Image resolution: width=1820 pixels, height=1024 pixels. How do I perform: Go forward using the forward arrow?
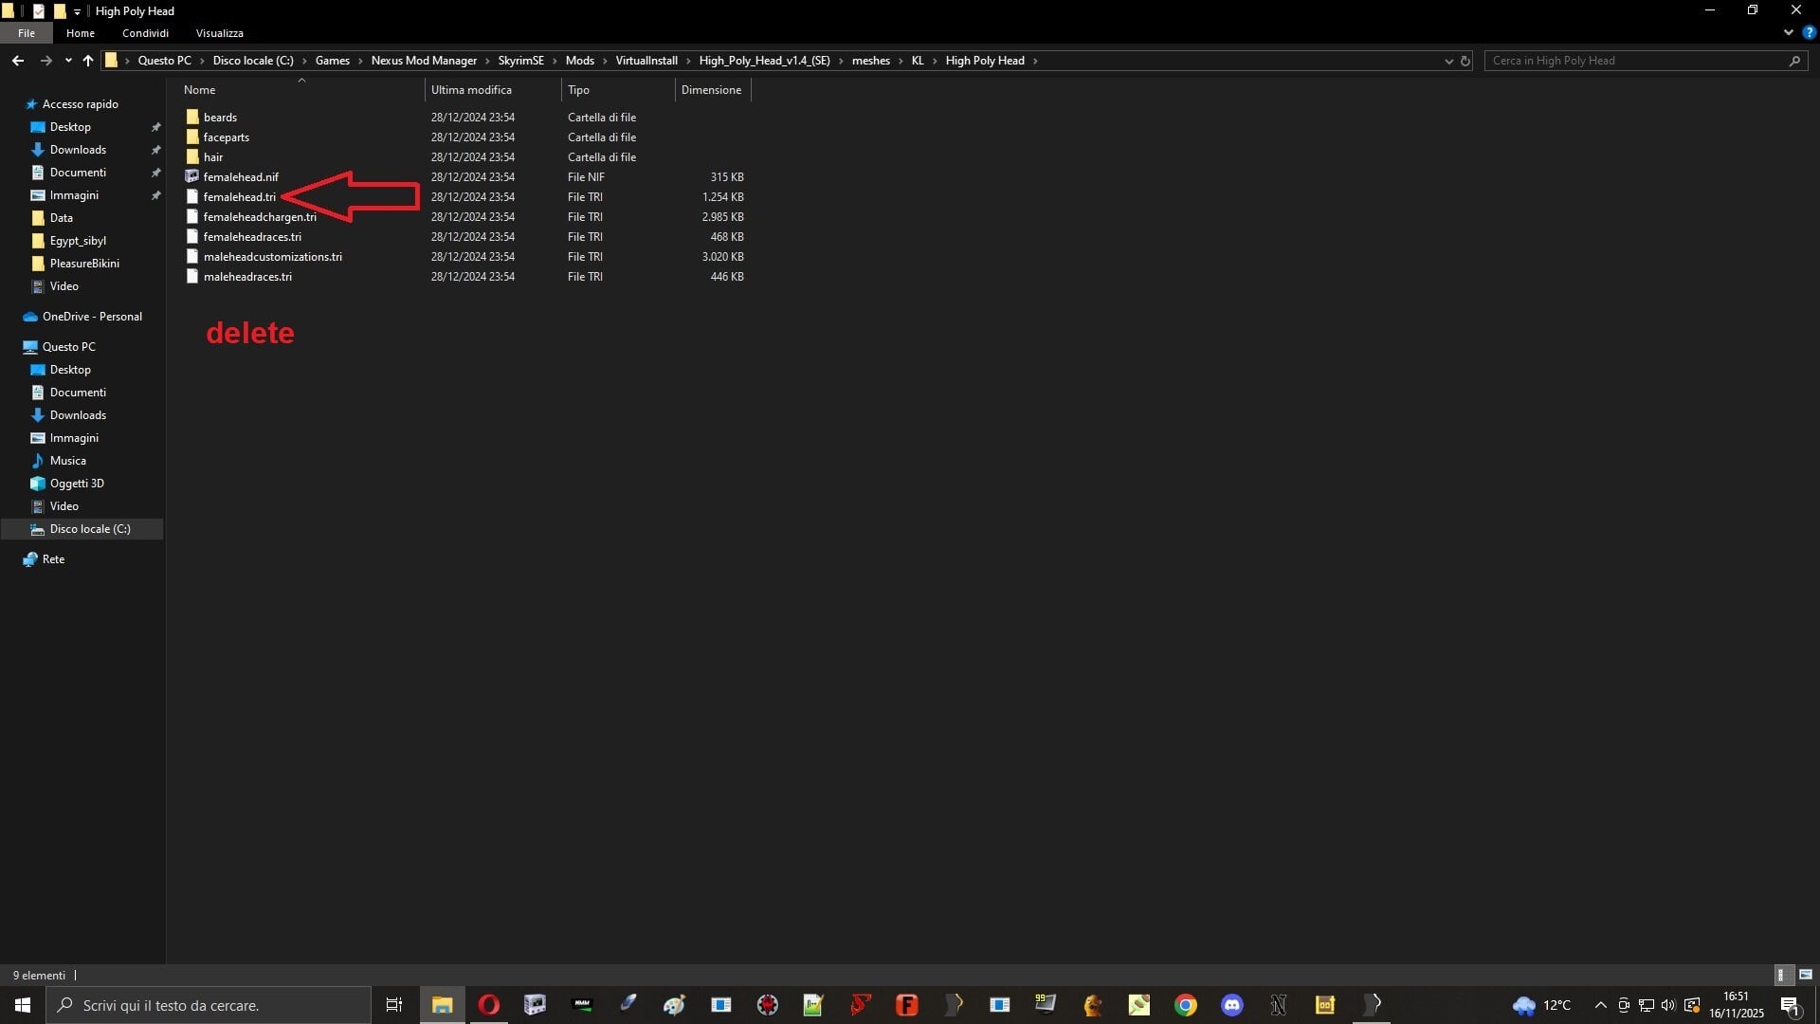tap(45, 61)
